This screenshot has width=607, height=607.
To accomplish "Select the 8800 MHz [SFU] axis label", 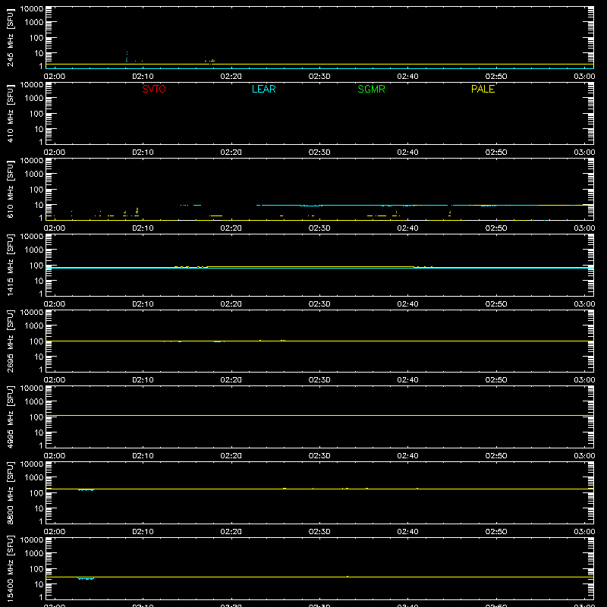I will [x=10, y=492].
